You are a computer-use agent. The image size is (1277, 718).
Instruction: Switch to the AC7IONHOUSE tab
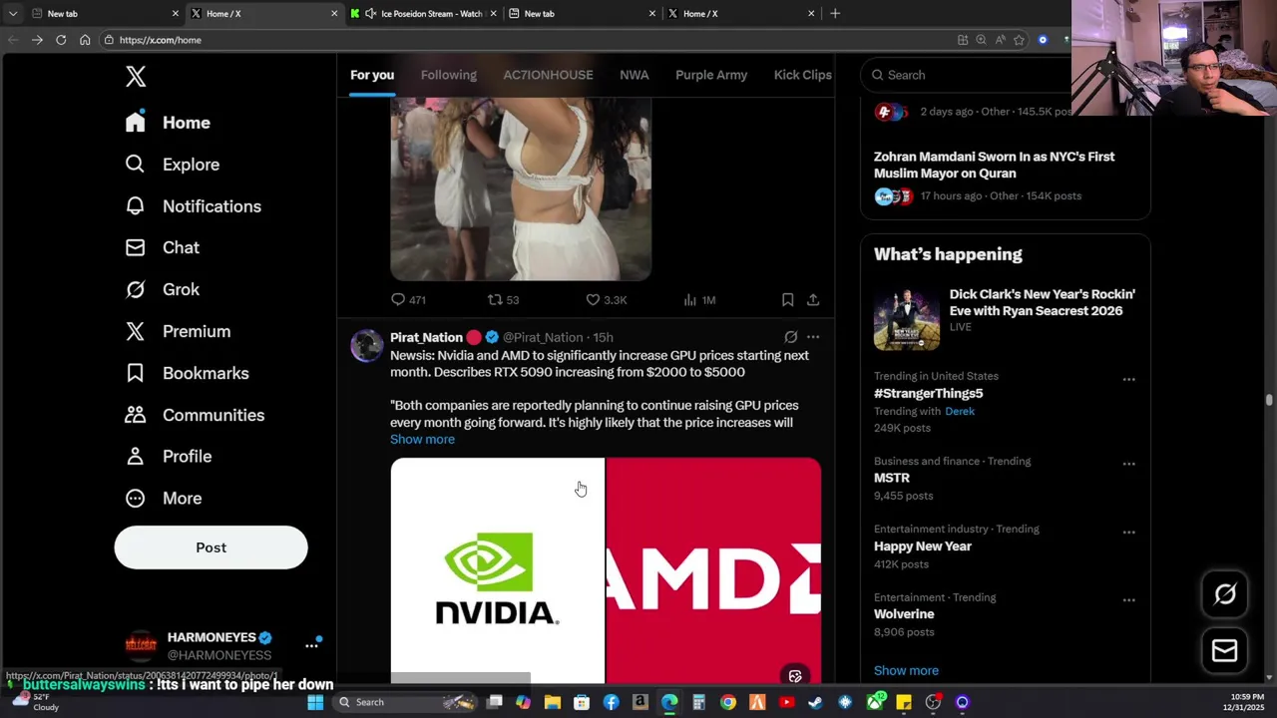(548, 75)
